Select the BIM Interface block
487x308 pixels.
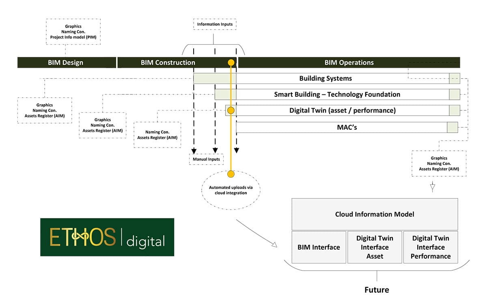click(x=319, y=247)
